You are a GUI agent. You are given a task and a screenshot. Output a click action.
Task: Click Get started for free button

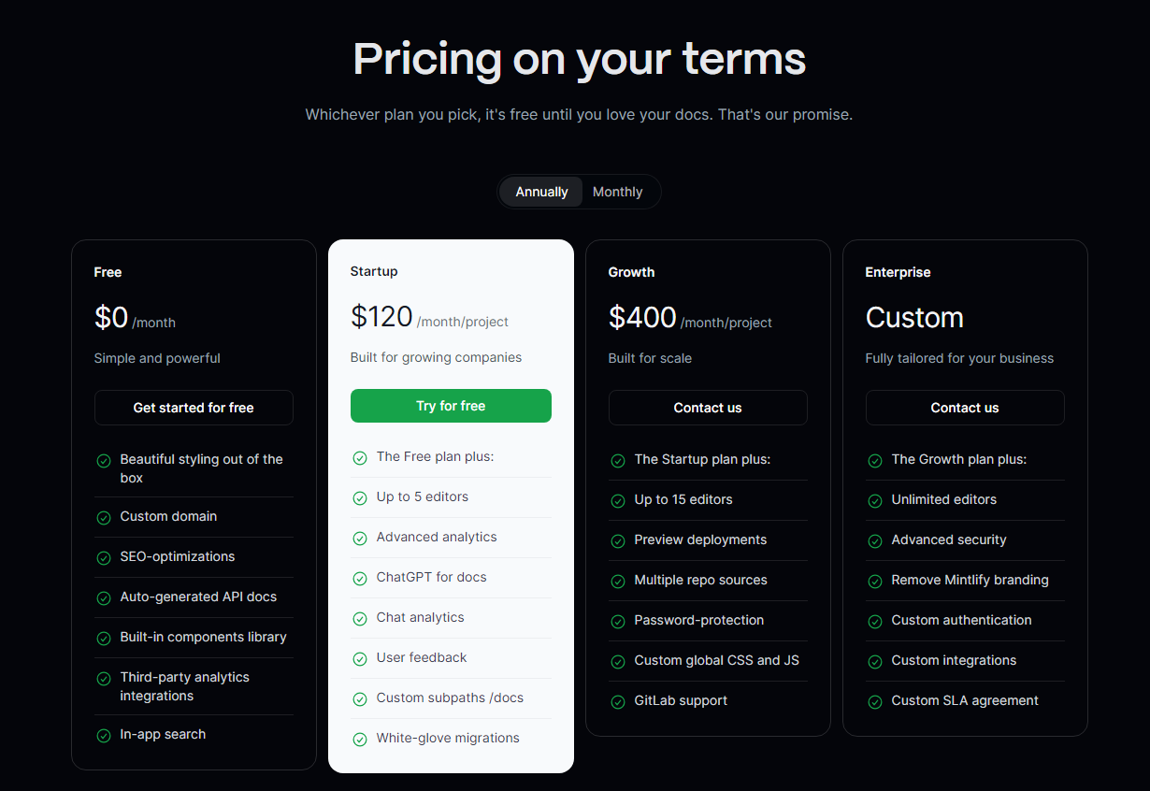tap(194, 408)
